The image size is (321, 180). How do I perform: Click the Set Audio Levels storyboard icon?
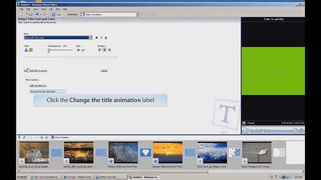click(x=20, y=137)
